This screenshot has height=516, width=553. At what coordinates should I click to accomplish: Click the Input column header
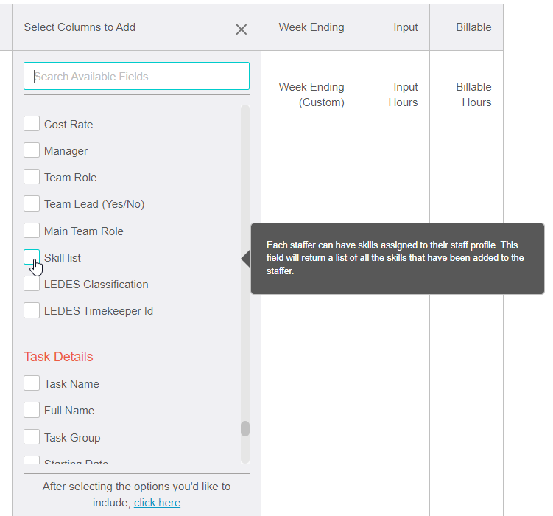pyautogui.click(x=405, y=27)
